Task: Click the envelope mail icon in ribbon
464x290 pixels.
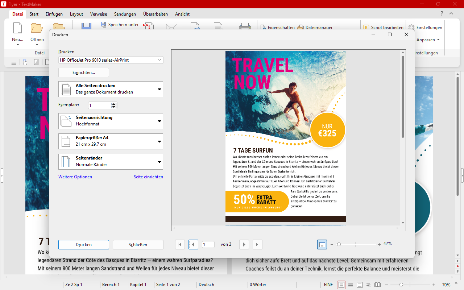Action: [x=171, y=26]
